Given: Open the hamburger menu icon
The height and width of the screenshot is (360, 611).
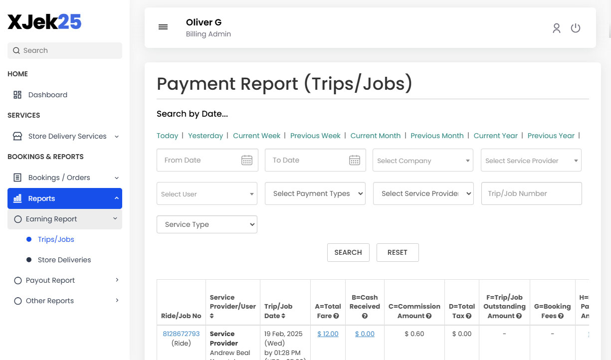Looking at the screenshot, I should (x=163, y=27).
